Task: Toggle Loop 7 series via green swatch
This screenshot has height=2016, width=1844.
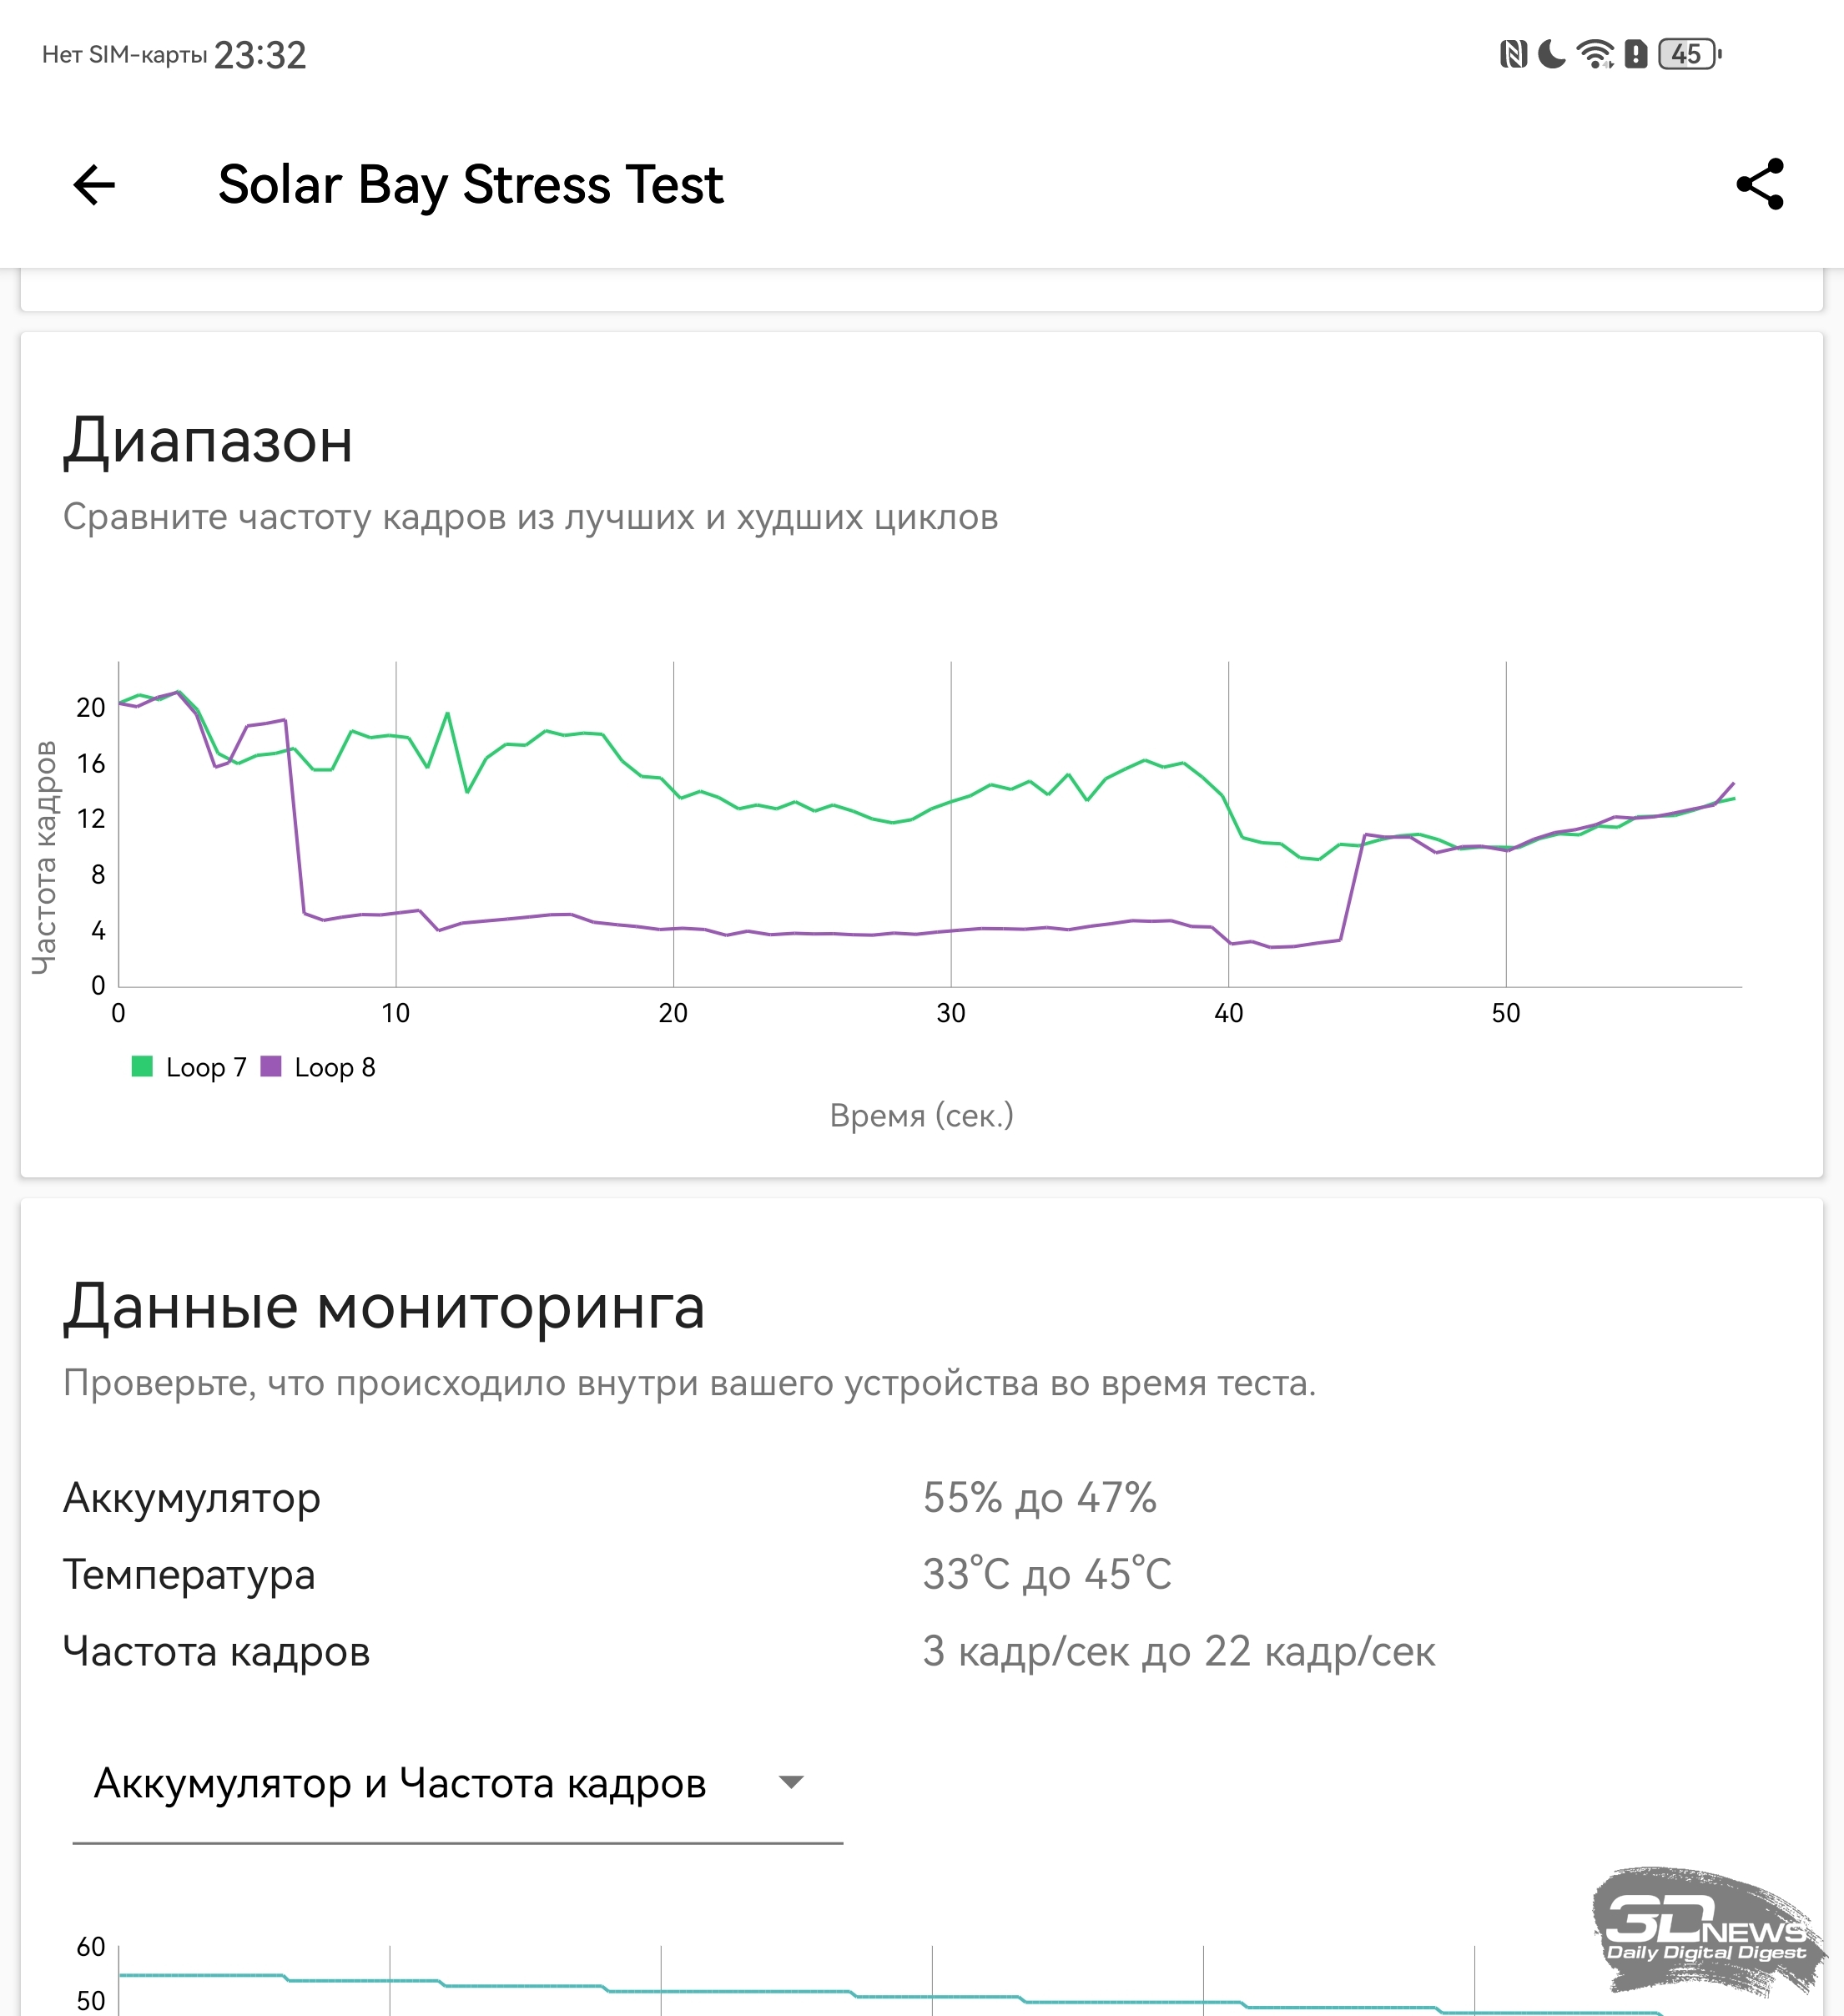Action: coord(142,1067)
